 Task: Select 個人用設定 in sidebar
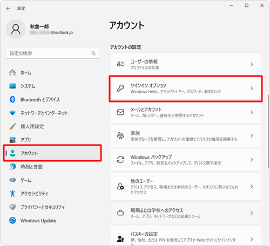52,126
